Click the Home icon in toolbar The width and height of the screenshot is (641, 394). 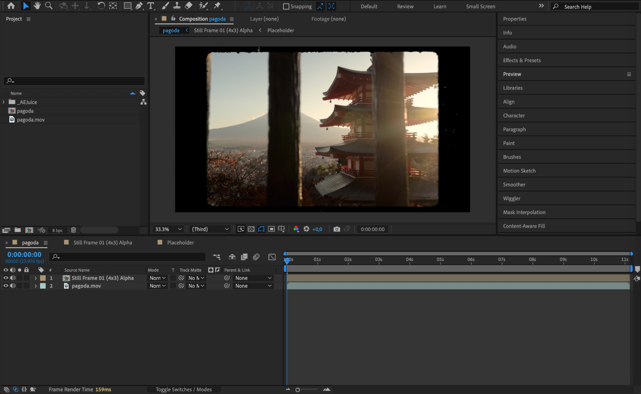(11, 6)
